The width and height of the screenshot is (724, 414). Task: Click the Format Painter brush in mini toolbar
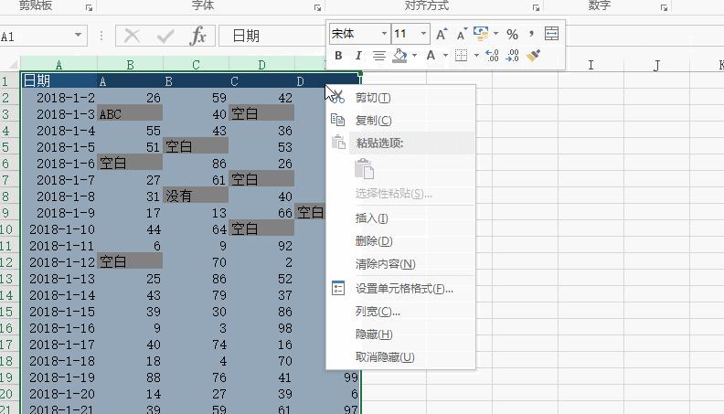pos(533,56)
